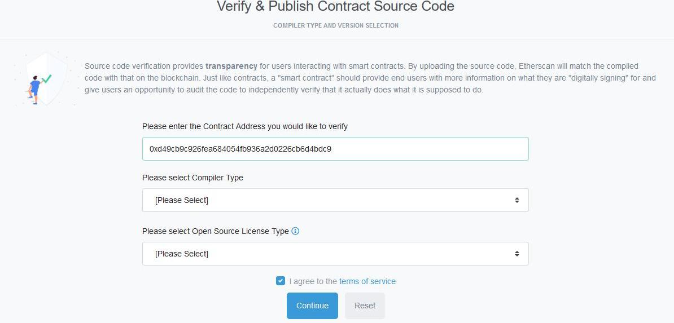
Task: Click the "Please select Open Source License Type" label
Action: pyautogui.click(x=216, y=231)
